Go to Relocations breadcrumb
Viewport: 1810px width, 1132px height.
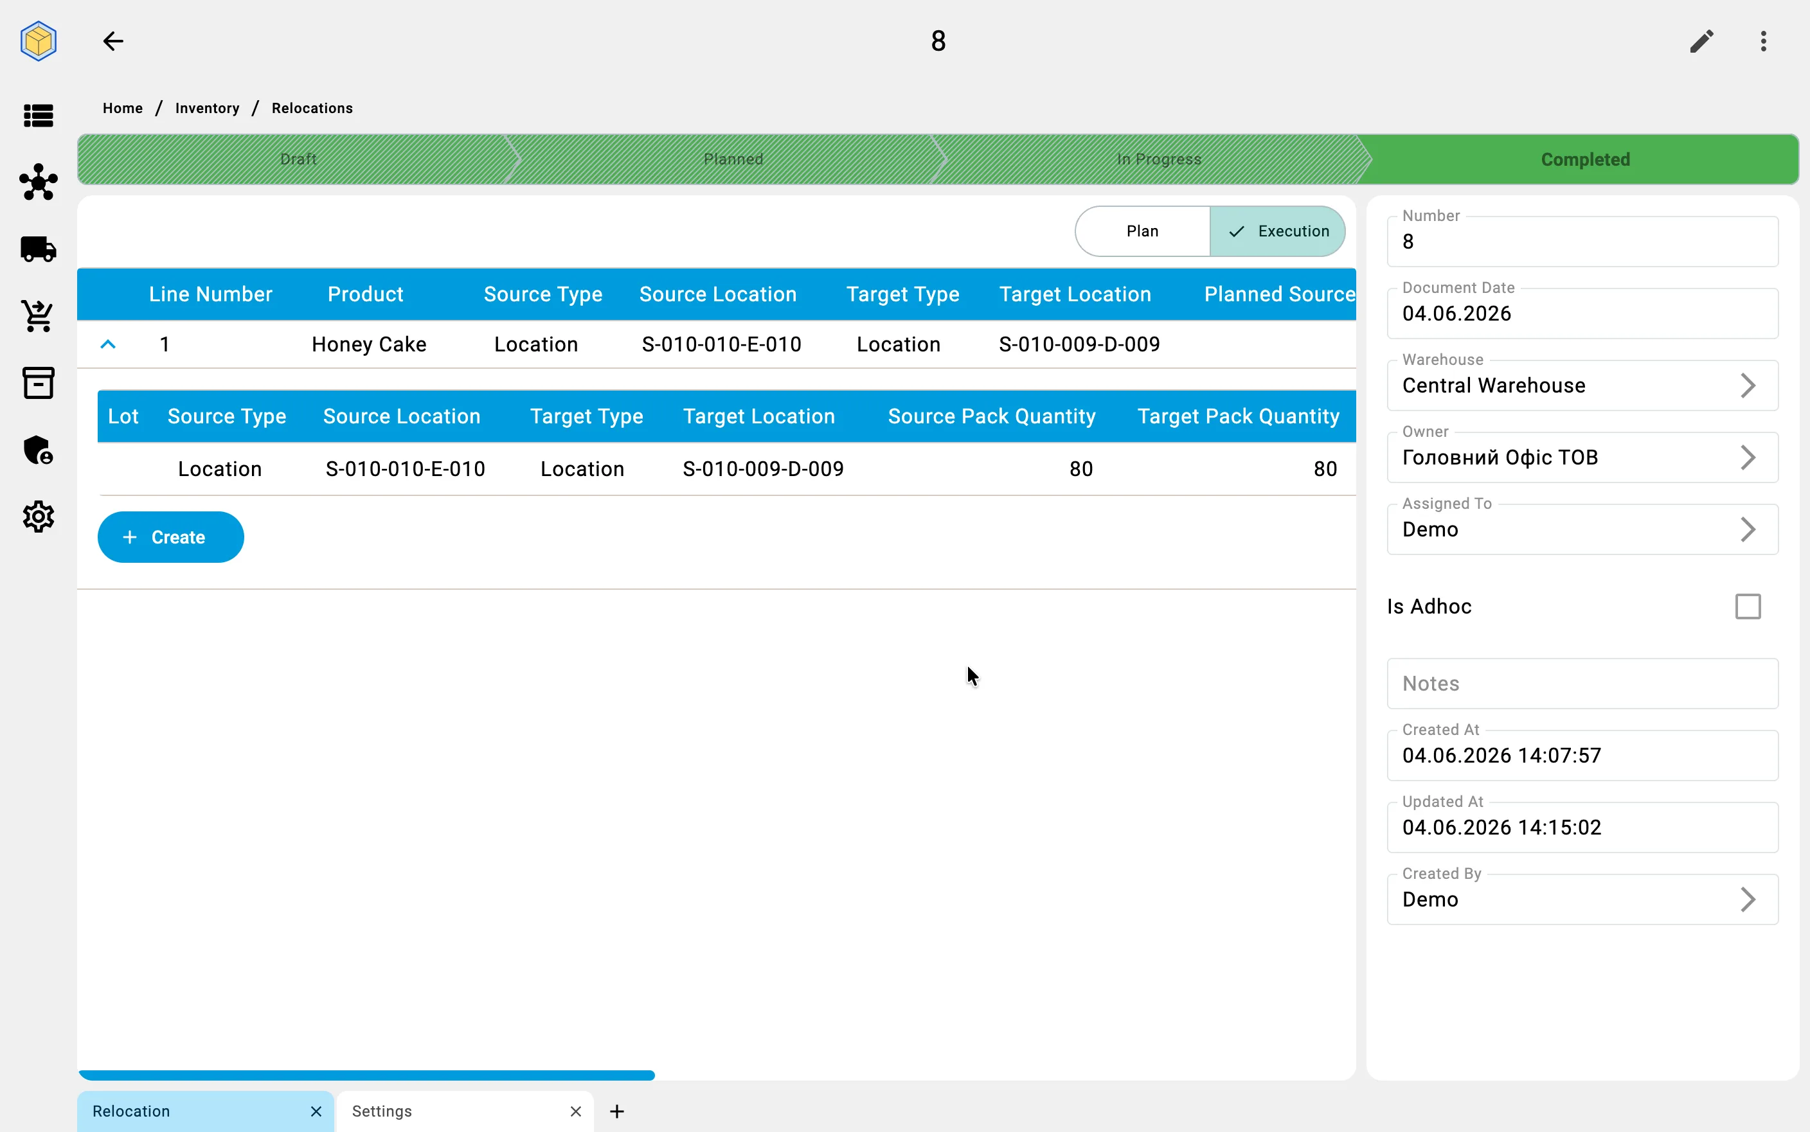tap(312, 109)
